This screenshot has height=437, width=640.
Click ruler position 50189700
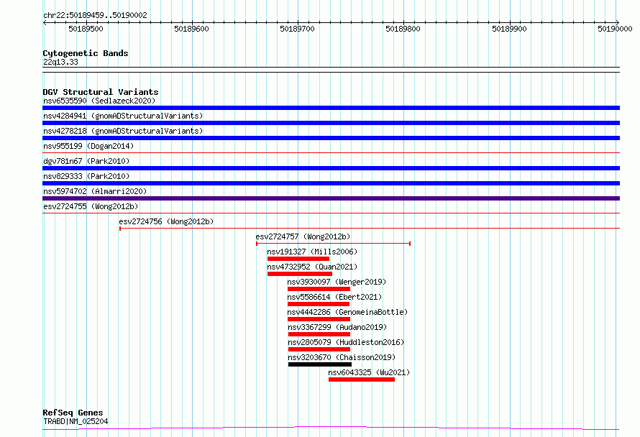coord(297,29)
